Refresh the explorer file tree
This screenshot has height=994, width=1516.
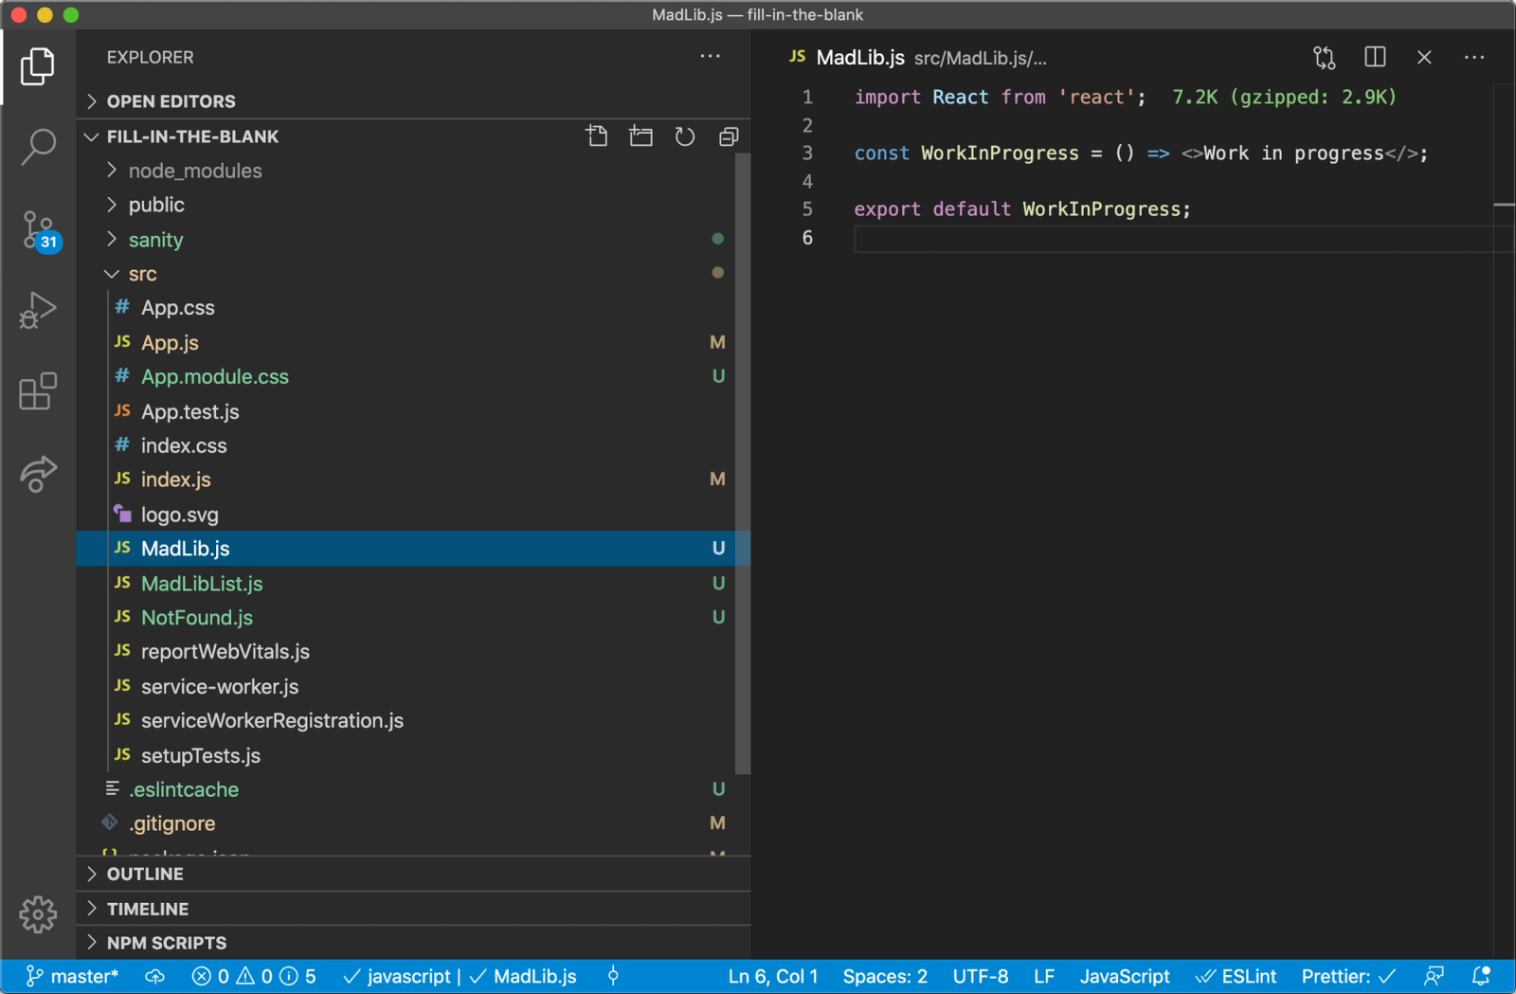click(684, 136)
